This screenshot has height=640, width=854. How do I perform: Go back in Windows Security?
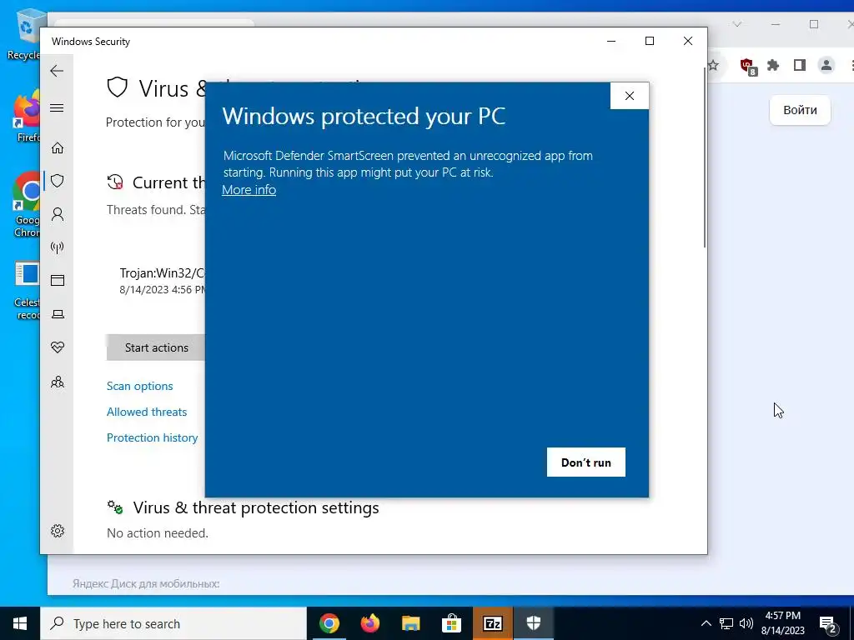click(x=57, y=71)
